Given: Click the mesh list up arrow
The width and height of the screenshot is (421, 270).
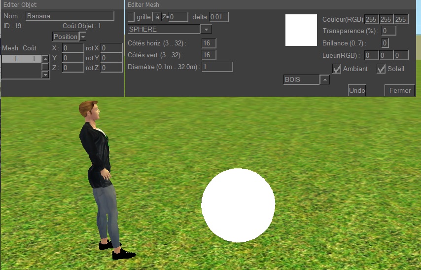Looking at the screenshot, I should coord(45,59).
